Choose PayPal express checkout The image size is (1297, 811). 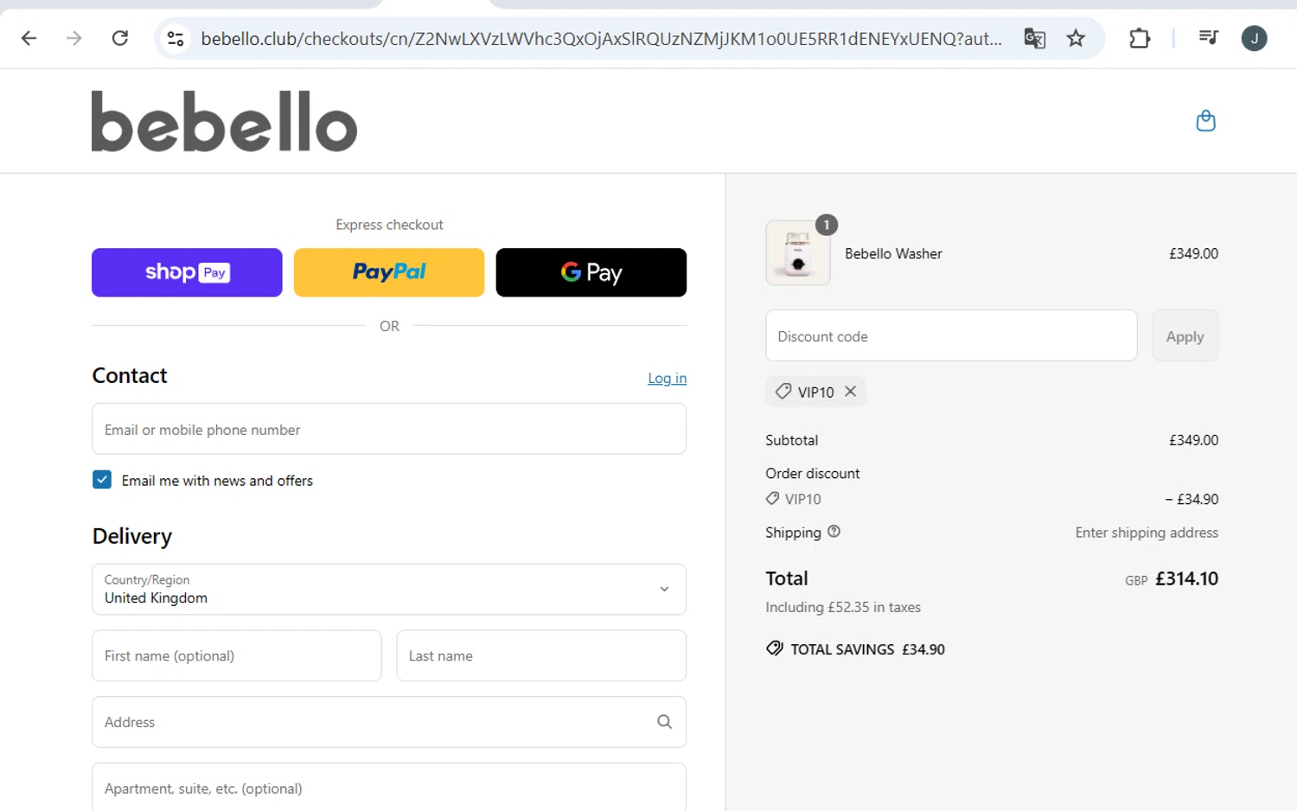click(389, 272)
